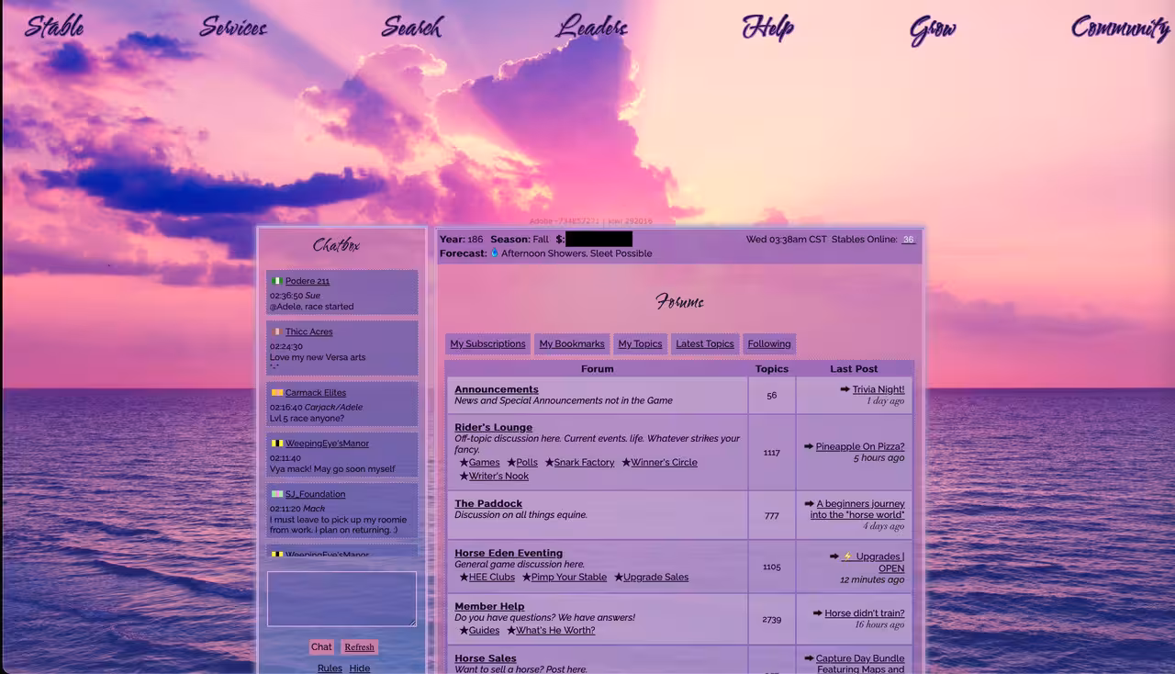The image size is (1175, 674).
Task: Click the 2739 topics count for Member Help
Action: pos(771,619)
